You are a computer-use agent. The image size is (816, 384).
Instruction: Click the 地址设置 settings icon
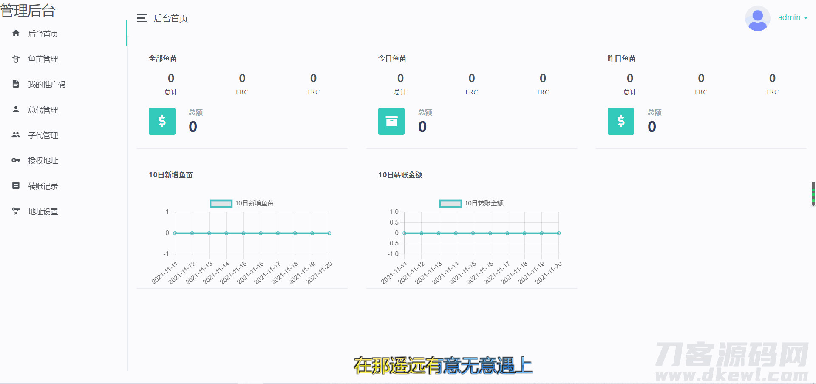coord(16,211)
